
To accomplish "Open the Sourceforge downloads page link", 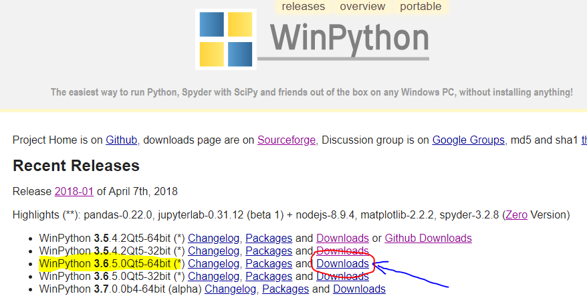I will tap(286, 140).
